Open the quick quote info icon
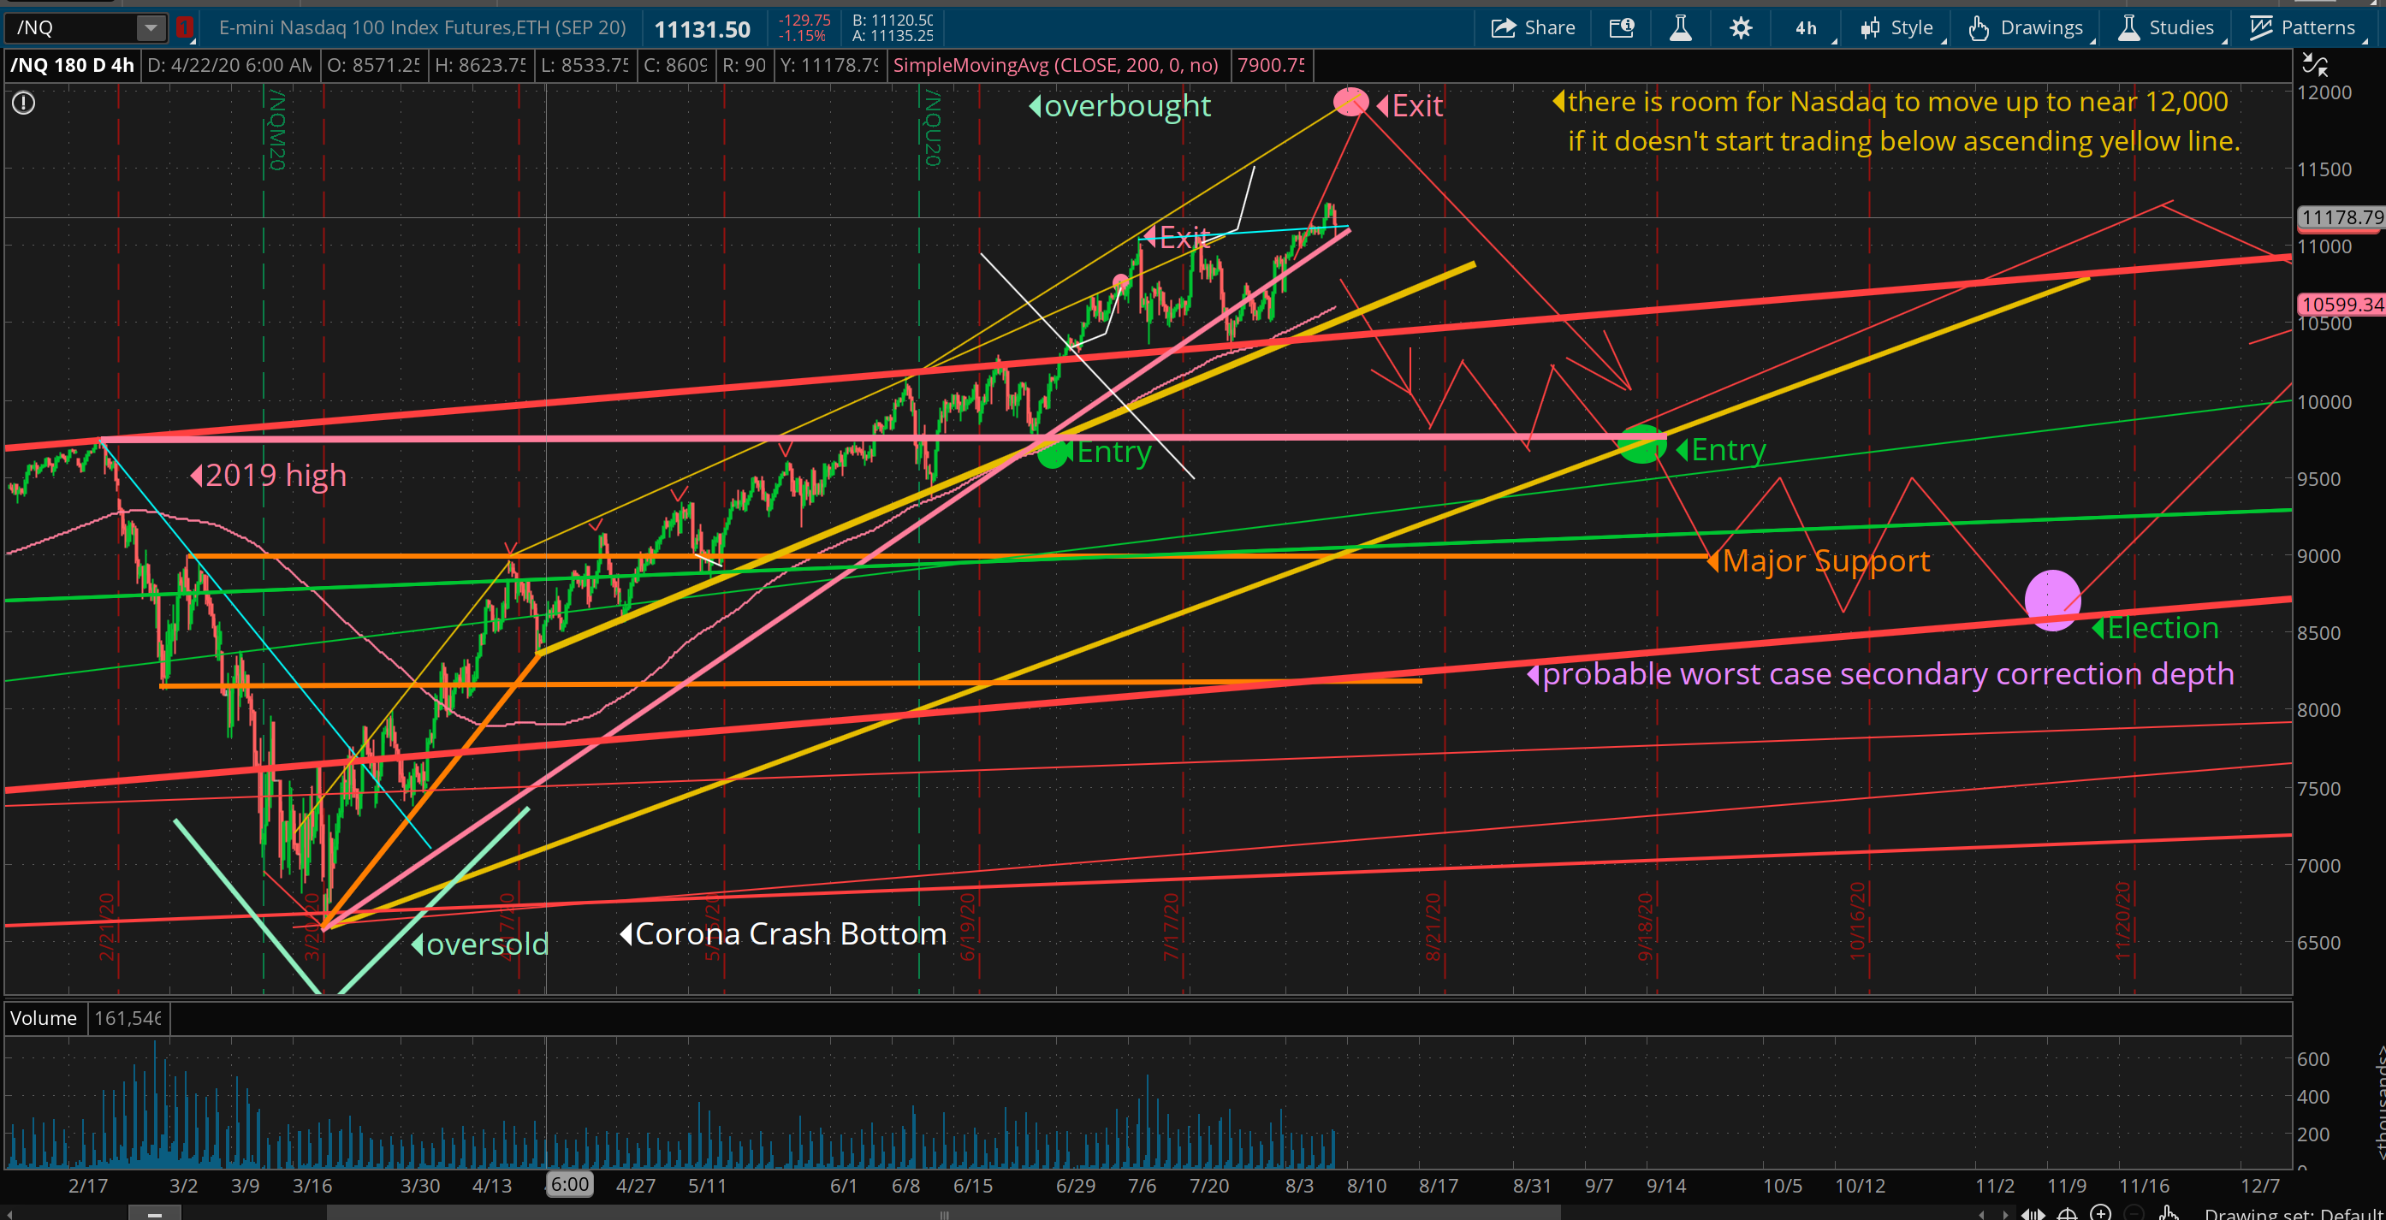The width and height of the screenshot is (2386, 1220). tap(1621, 27)
